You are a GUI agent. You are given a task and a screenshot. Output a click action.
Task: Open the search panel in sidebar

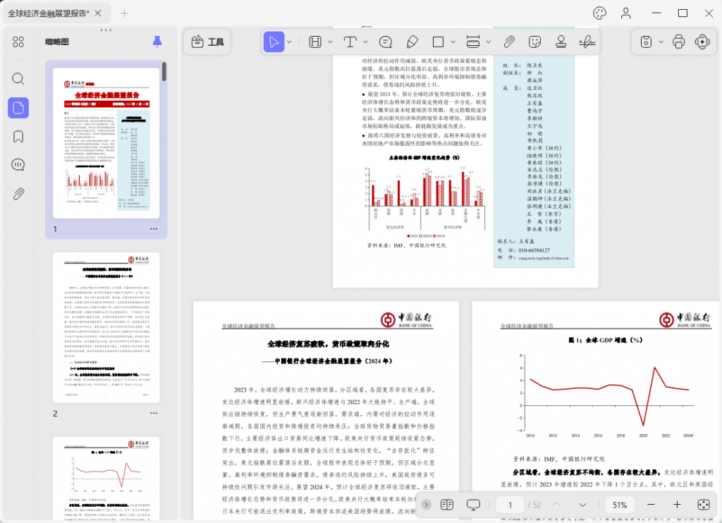click(18, 79)
